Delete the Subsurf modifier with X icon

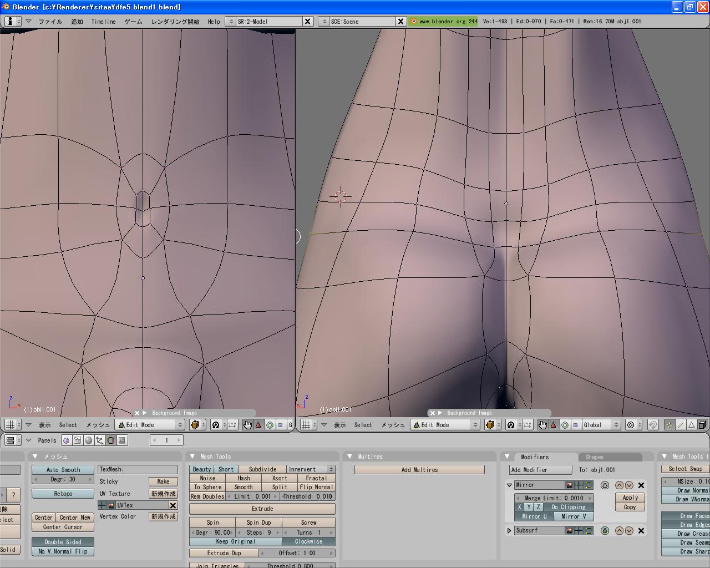point(641,531)
